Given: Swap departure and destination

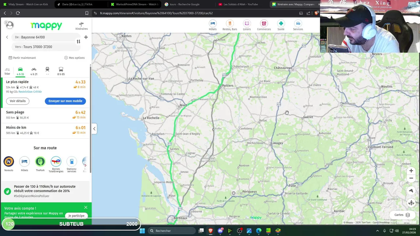Looking at the screenshot, I should (78, 42).
